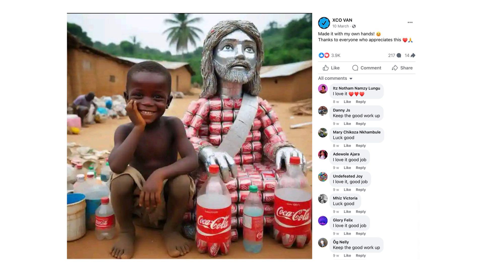This screenshot has width=484, height=272.
Task: Click XCO VAN verified profile picture
Action: 324,23
